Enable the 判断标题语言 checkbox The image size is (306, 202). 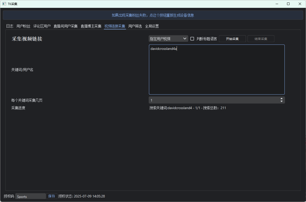192,39
